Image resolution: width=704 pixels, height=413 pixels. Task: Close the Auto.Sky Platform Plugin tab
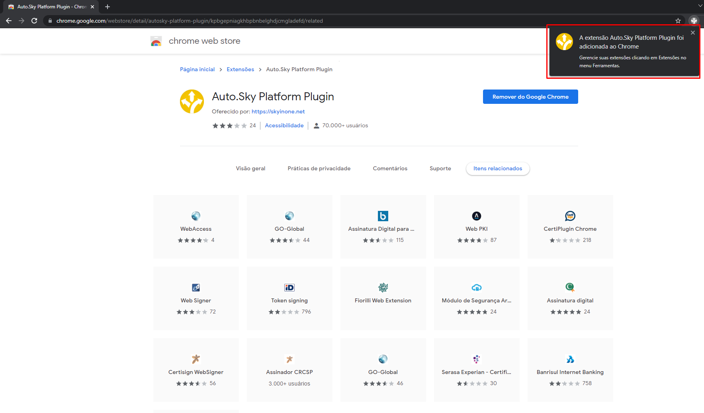(92, 7)
